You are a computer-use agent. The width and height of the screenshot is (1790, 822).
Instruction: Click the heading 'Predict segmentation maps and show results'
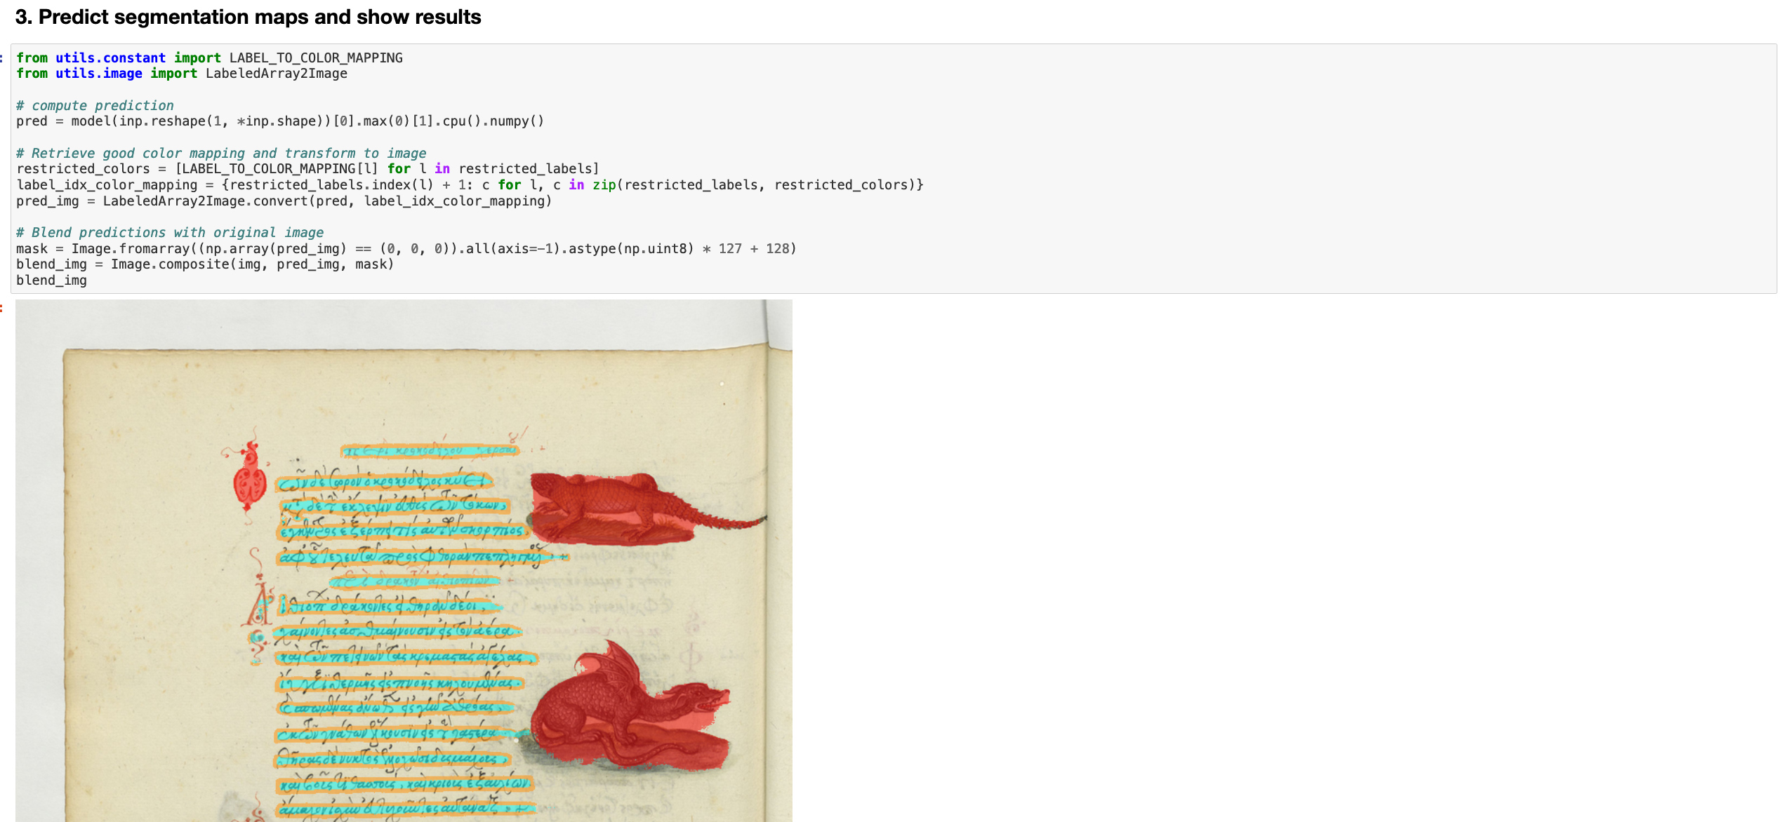coord(248,17)
